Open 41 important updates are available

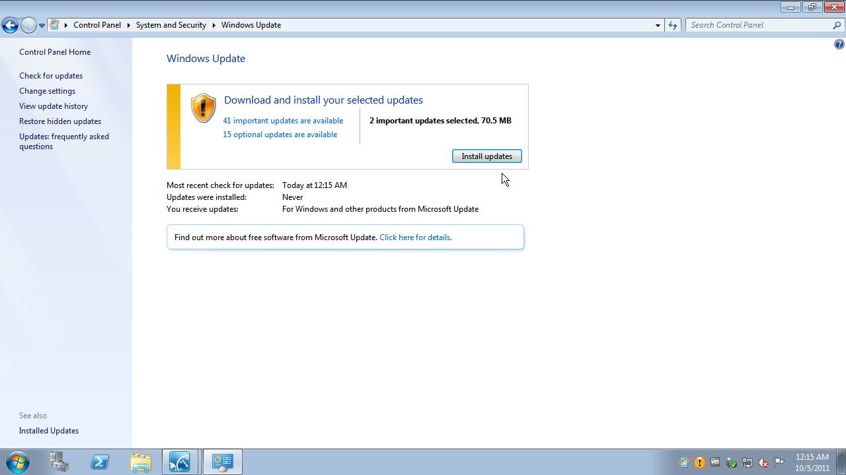(283, 121)
